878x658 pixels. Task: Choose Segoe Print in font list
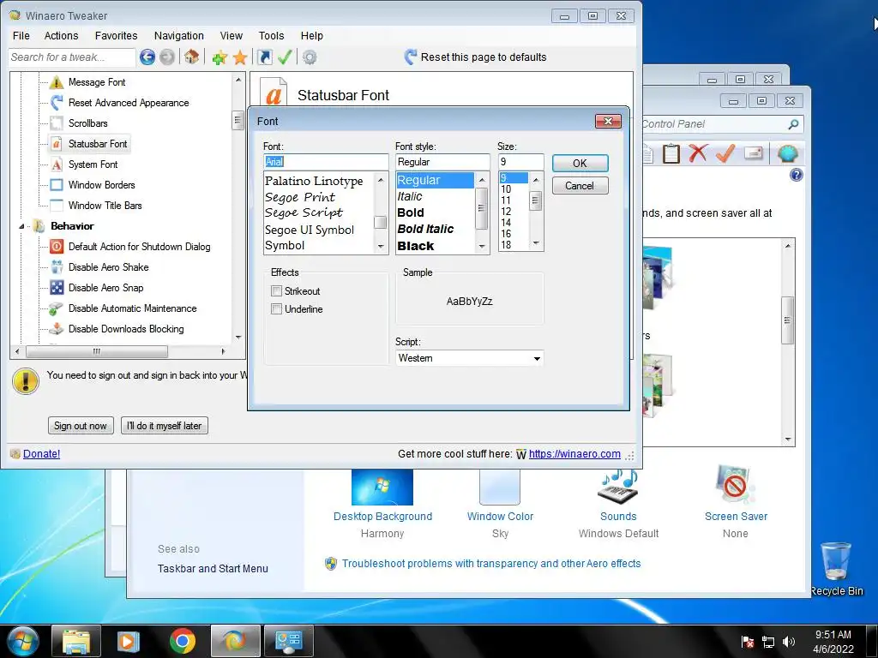coord(300,197)
